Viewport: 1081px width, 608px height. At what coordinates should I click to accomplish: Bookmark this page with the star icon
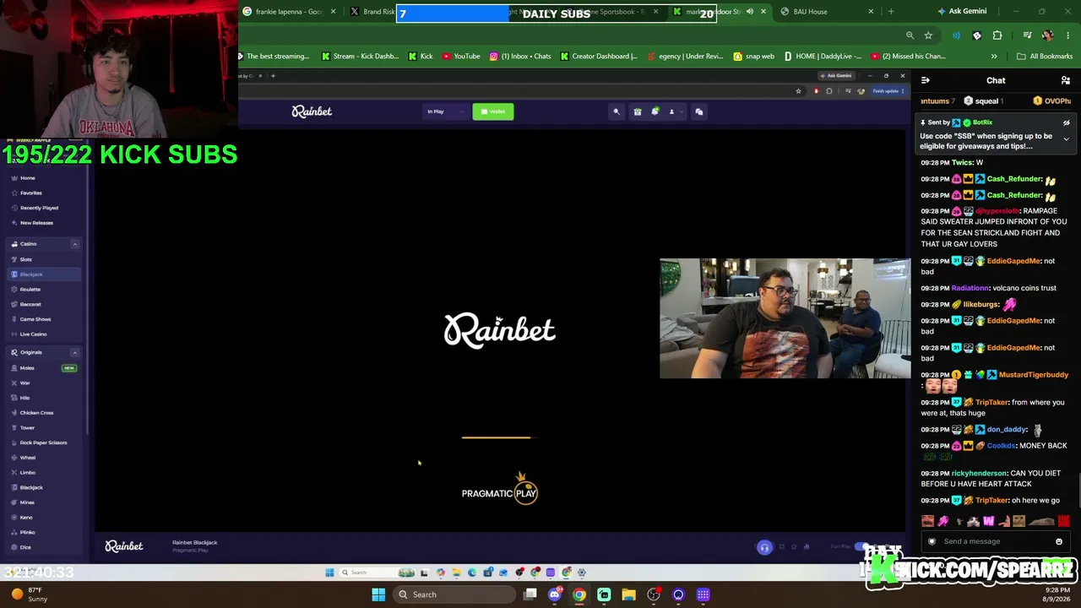pos(928,35)
